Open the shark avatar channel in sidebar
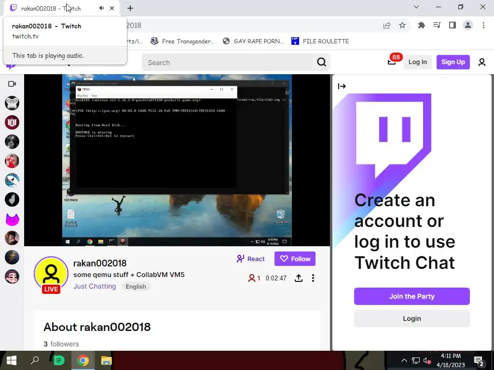Viewport: 494px width, 370px height. (12, 180)
